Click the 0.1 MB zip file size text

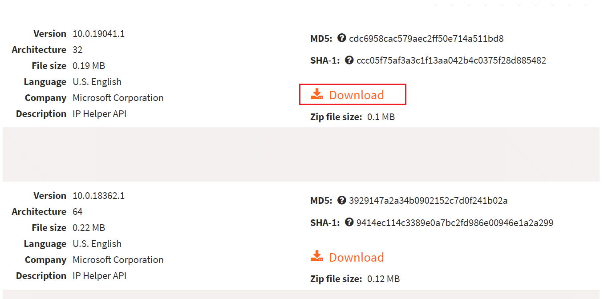click(381, 117)
